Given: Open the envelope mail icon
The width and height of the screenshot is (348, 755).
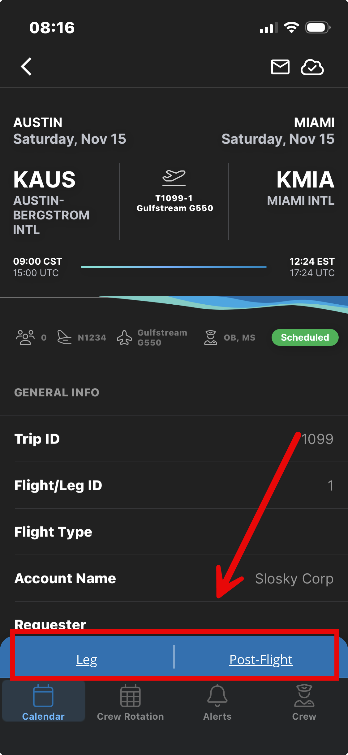Looking at the screenshot, I should (x=280, y=67).
